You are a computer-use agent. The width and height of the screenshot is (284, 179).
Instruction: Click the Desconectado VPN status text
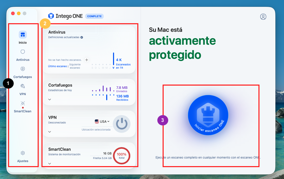coord(57,123)
